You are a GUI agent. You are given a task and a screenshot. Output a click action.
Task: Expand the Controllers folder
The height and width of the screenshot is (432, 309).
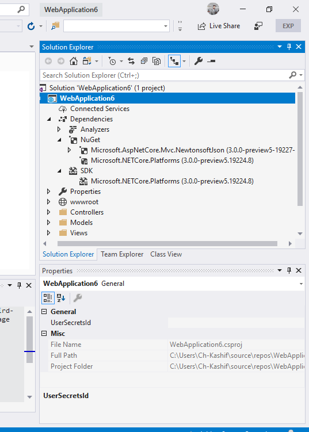tap(49, 212)
